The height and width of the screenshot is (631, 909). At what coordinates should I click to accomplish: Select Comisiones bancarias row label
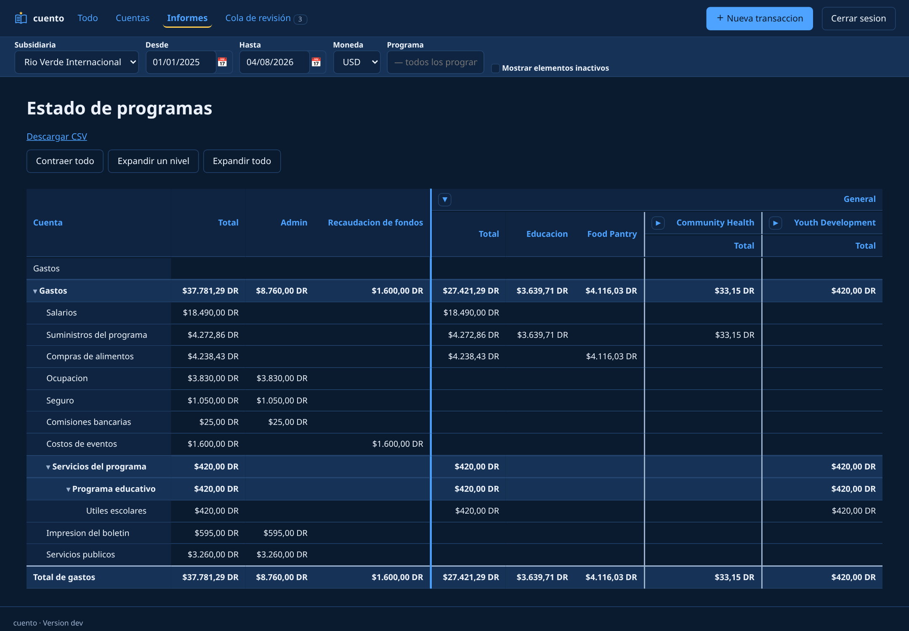point(89,422)
